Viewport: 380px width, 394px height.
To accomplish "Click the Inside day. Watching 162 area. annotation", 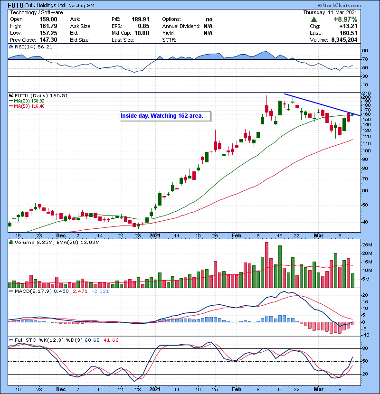I will click(165, 116).
